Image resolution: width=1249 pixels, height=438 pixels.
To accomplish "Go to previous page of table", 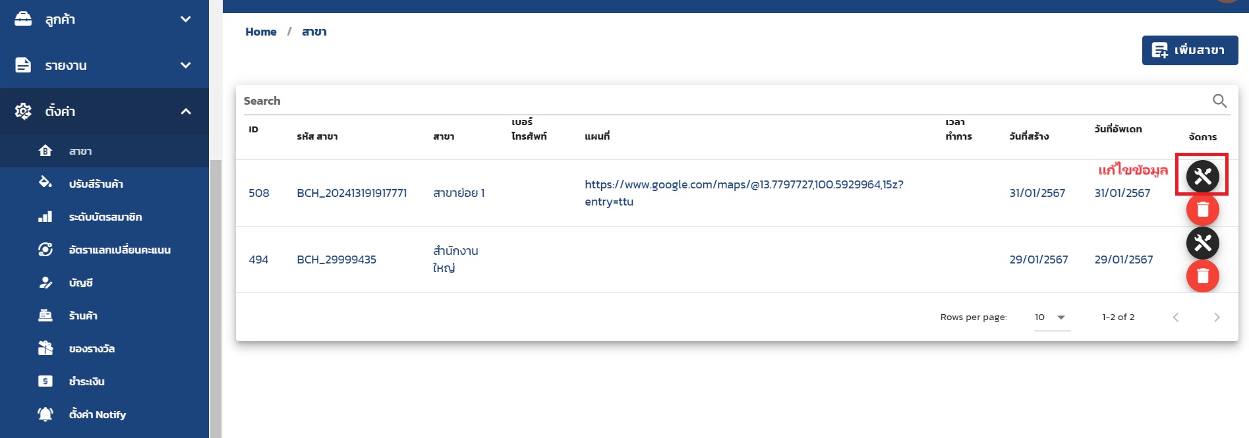I will [1176, 317].
